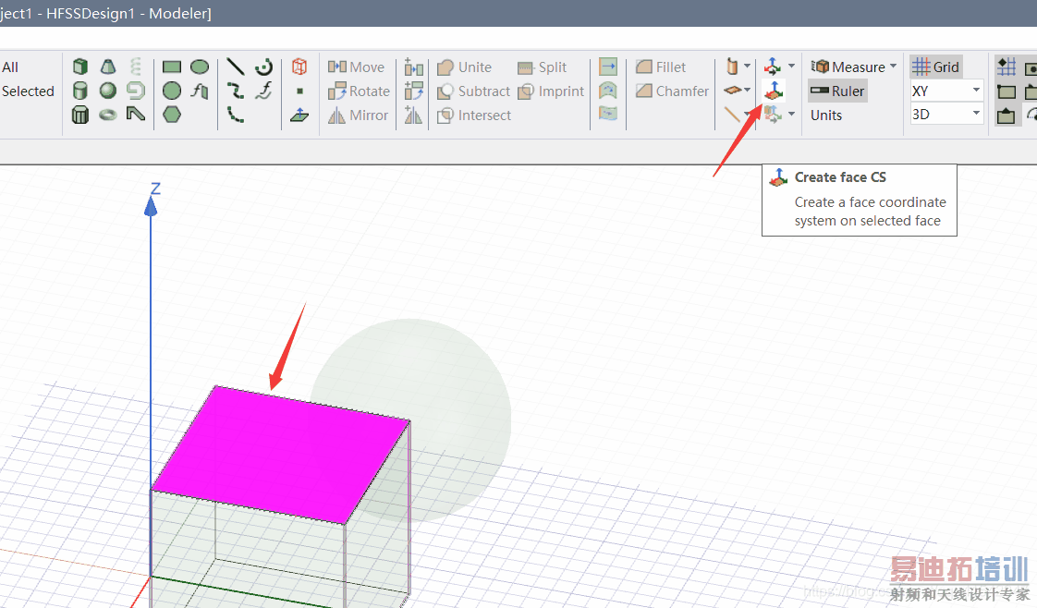
Task: Click the Duplicate mirror icon
Action: (x=413, y=115)
